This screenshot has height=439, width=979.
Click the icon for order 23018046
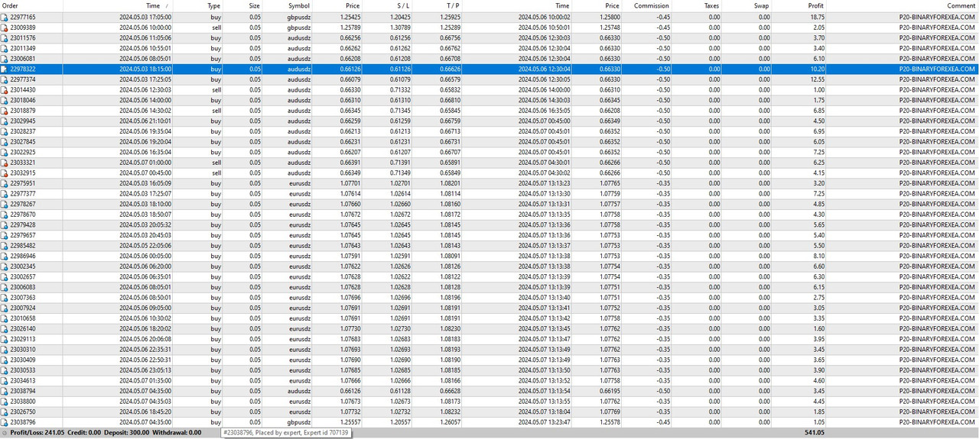[5, 100]
